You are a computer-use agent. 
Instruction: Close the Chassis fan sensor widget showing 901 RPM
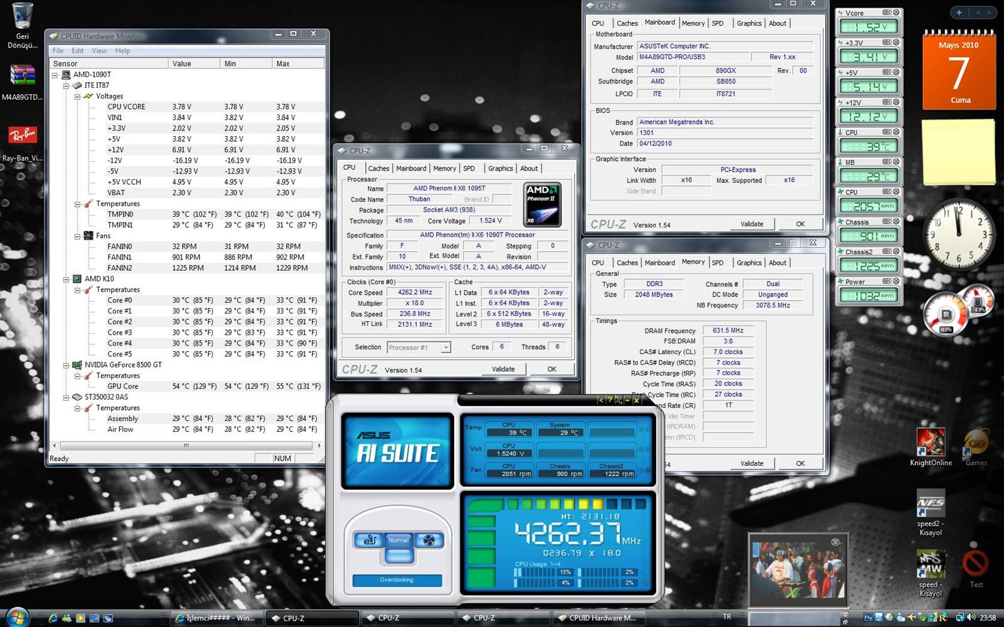[896, 221]
